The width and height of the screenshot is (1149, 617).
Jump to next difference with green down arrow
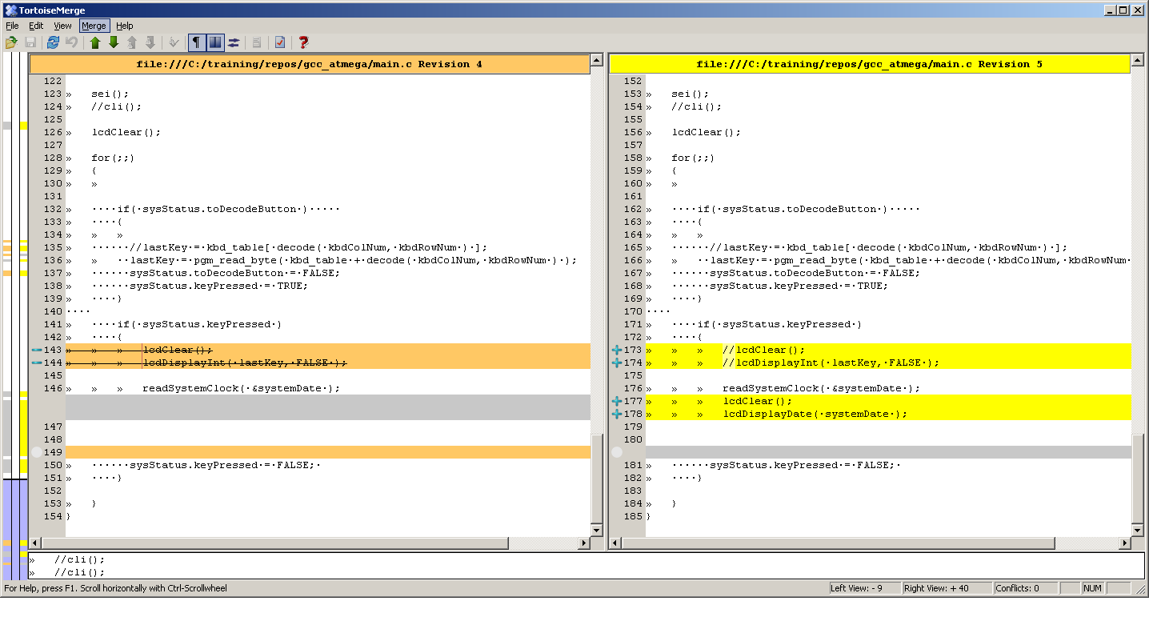pos(113,42)
